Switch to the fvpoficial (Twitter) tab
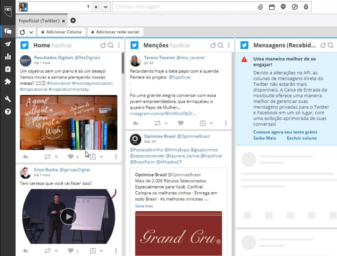Screen dimensions: 337x256 (38, 20)
